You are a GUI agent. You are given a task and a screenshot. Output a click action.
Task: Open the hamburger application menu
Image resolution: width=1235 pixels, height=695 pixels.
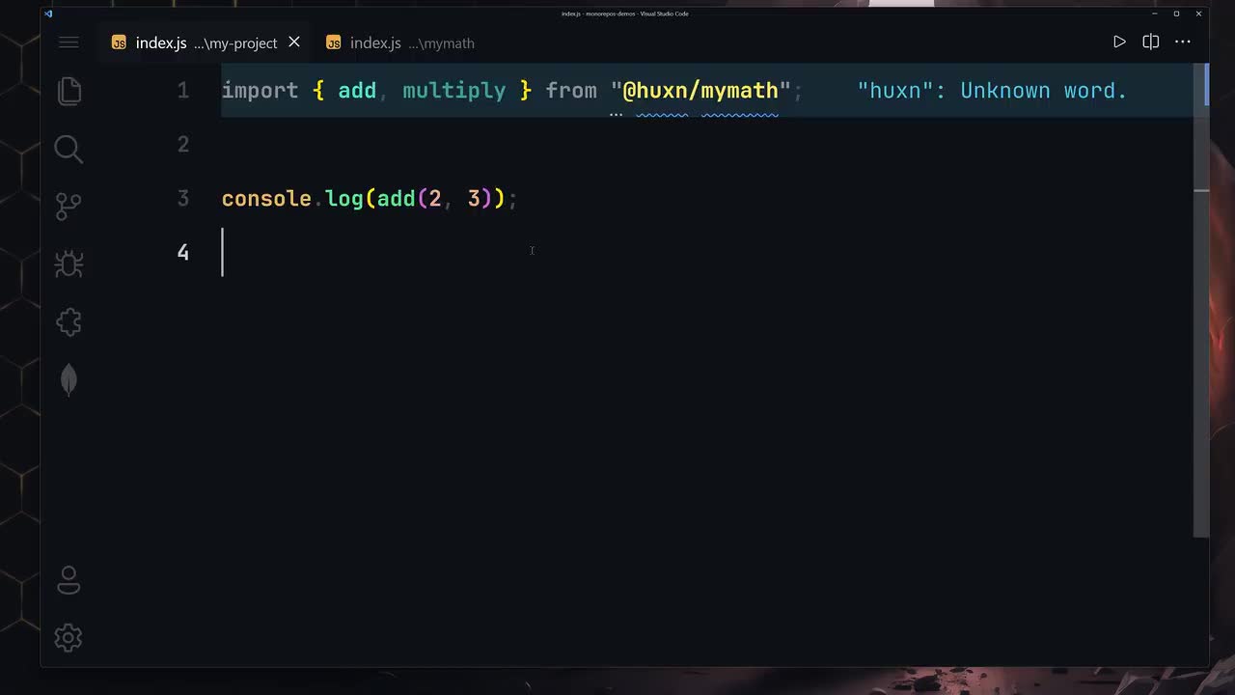click(x=69, y=42)
